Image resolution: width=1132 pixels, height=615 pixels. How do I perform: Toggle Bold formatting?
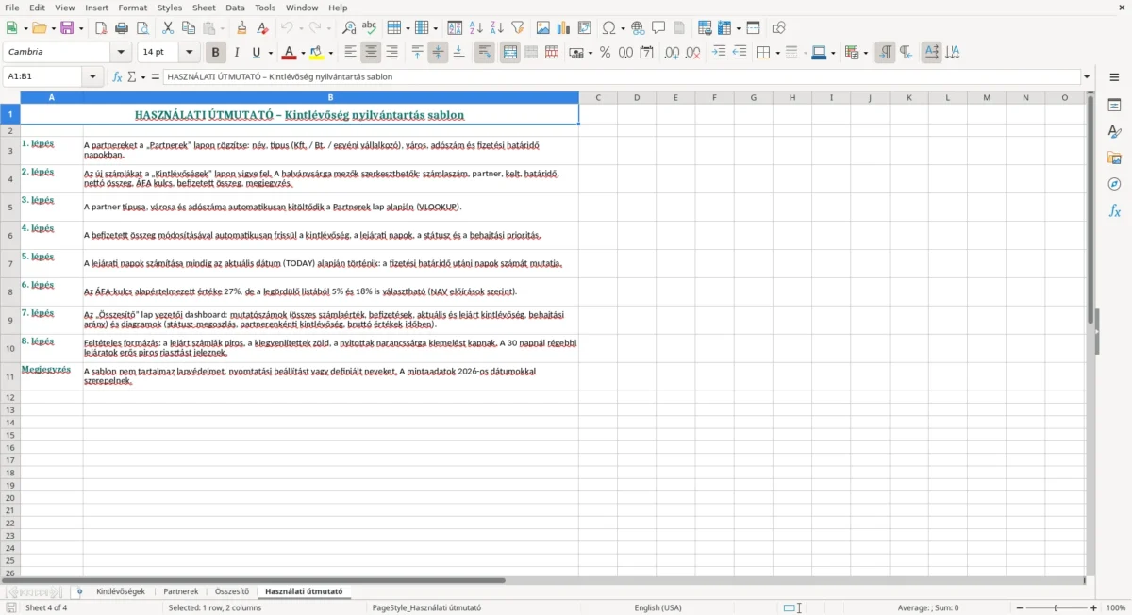tap(216, 53)
